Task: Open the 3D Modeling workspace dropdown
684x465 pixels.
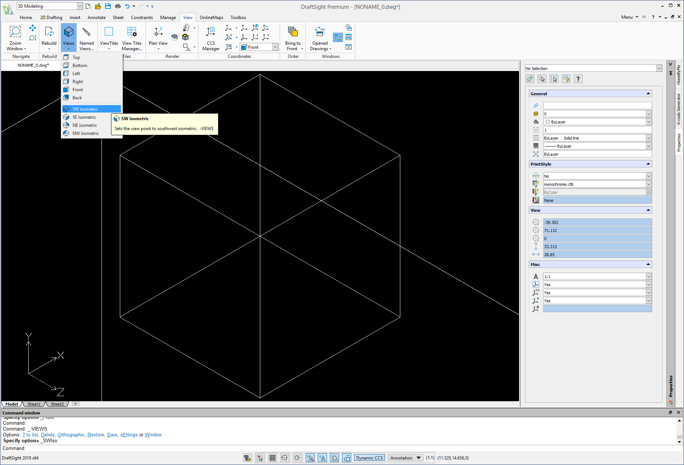Action: 79,6
